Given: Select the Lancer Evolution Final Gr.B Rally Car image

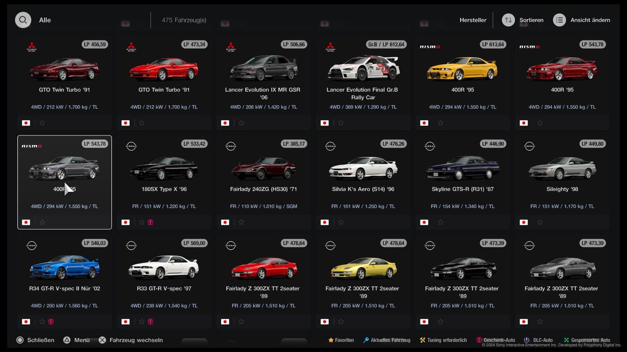Looking at the screenshot, I should 364,67.
